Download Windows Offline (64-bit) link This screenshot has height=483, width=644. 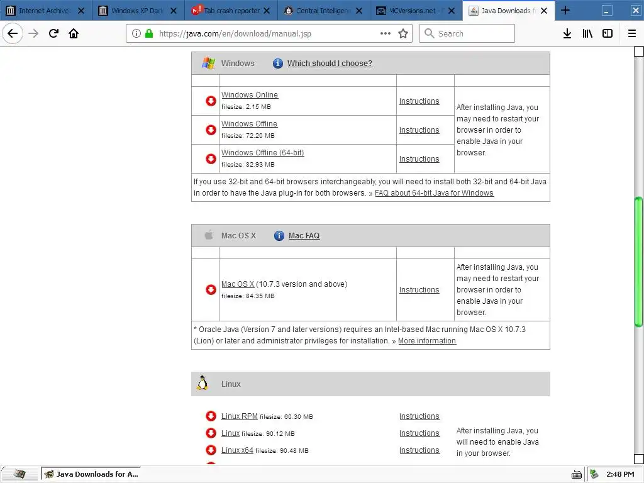pyautogui.click(x=263, y=152)
